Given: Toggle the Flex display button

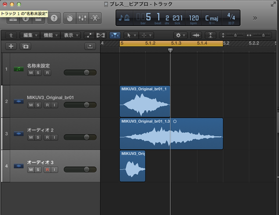Looking at the screenshot, I should coord(101,36).
